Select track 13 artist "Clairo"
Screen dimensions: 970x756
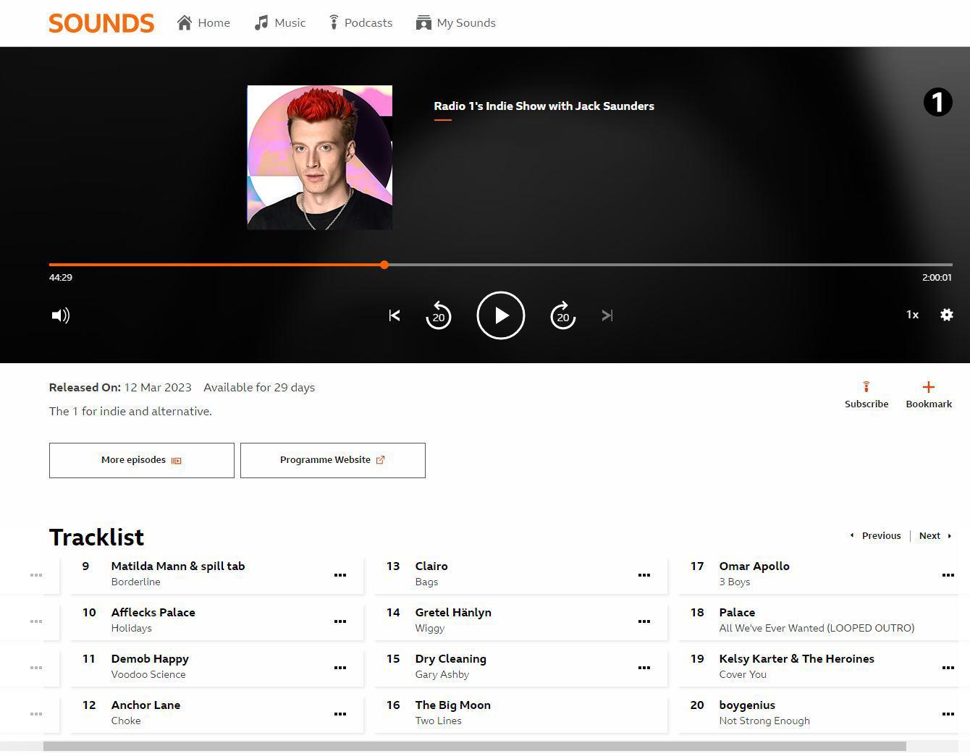point(431,566)
